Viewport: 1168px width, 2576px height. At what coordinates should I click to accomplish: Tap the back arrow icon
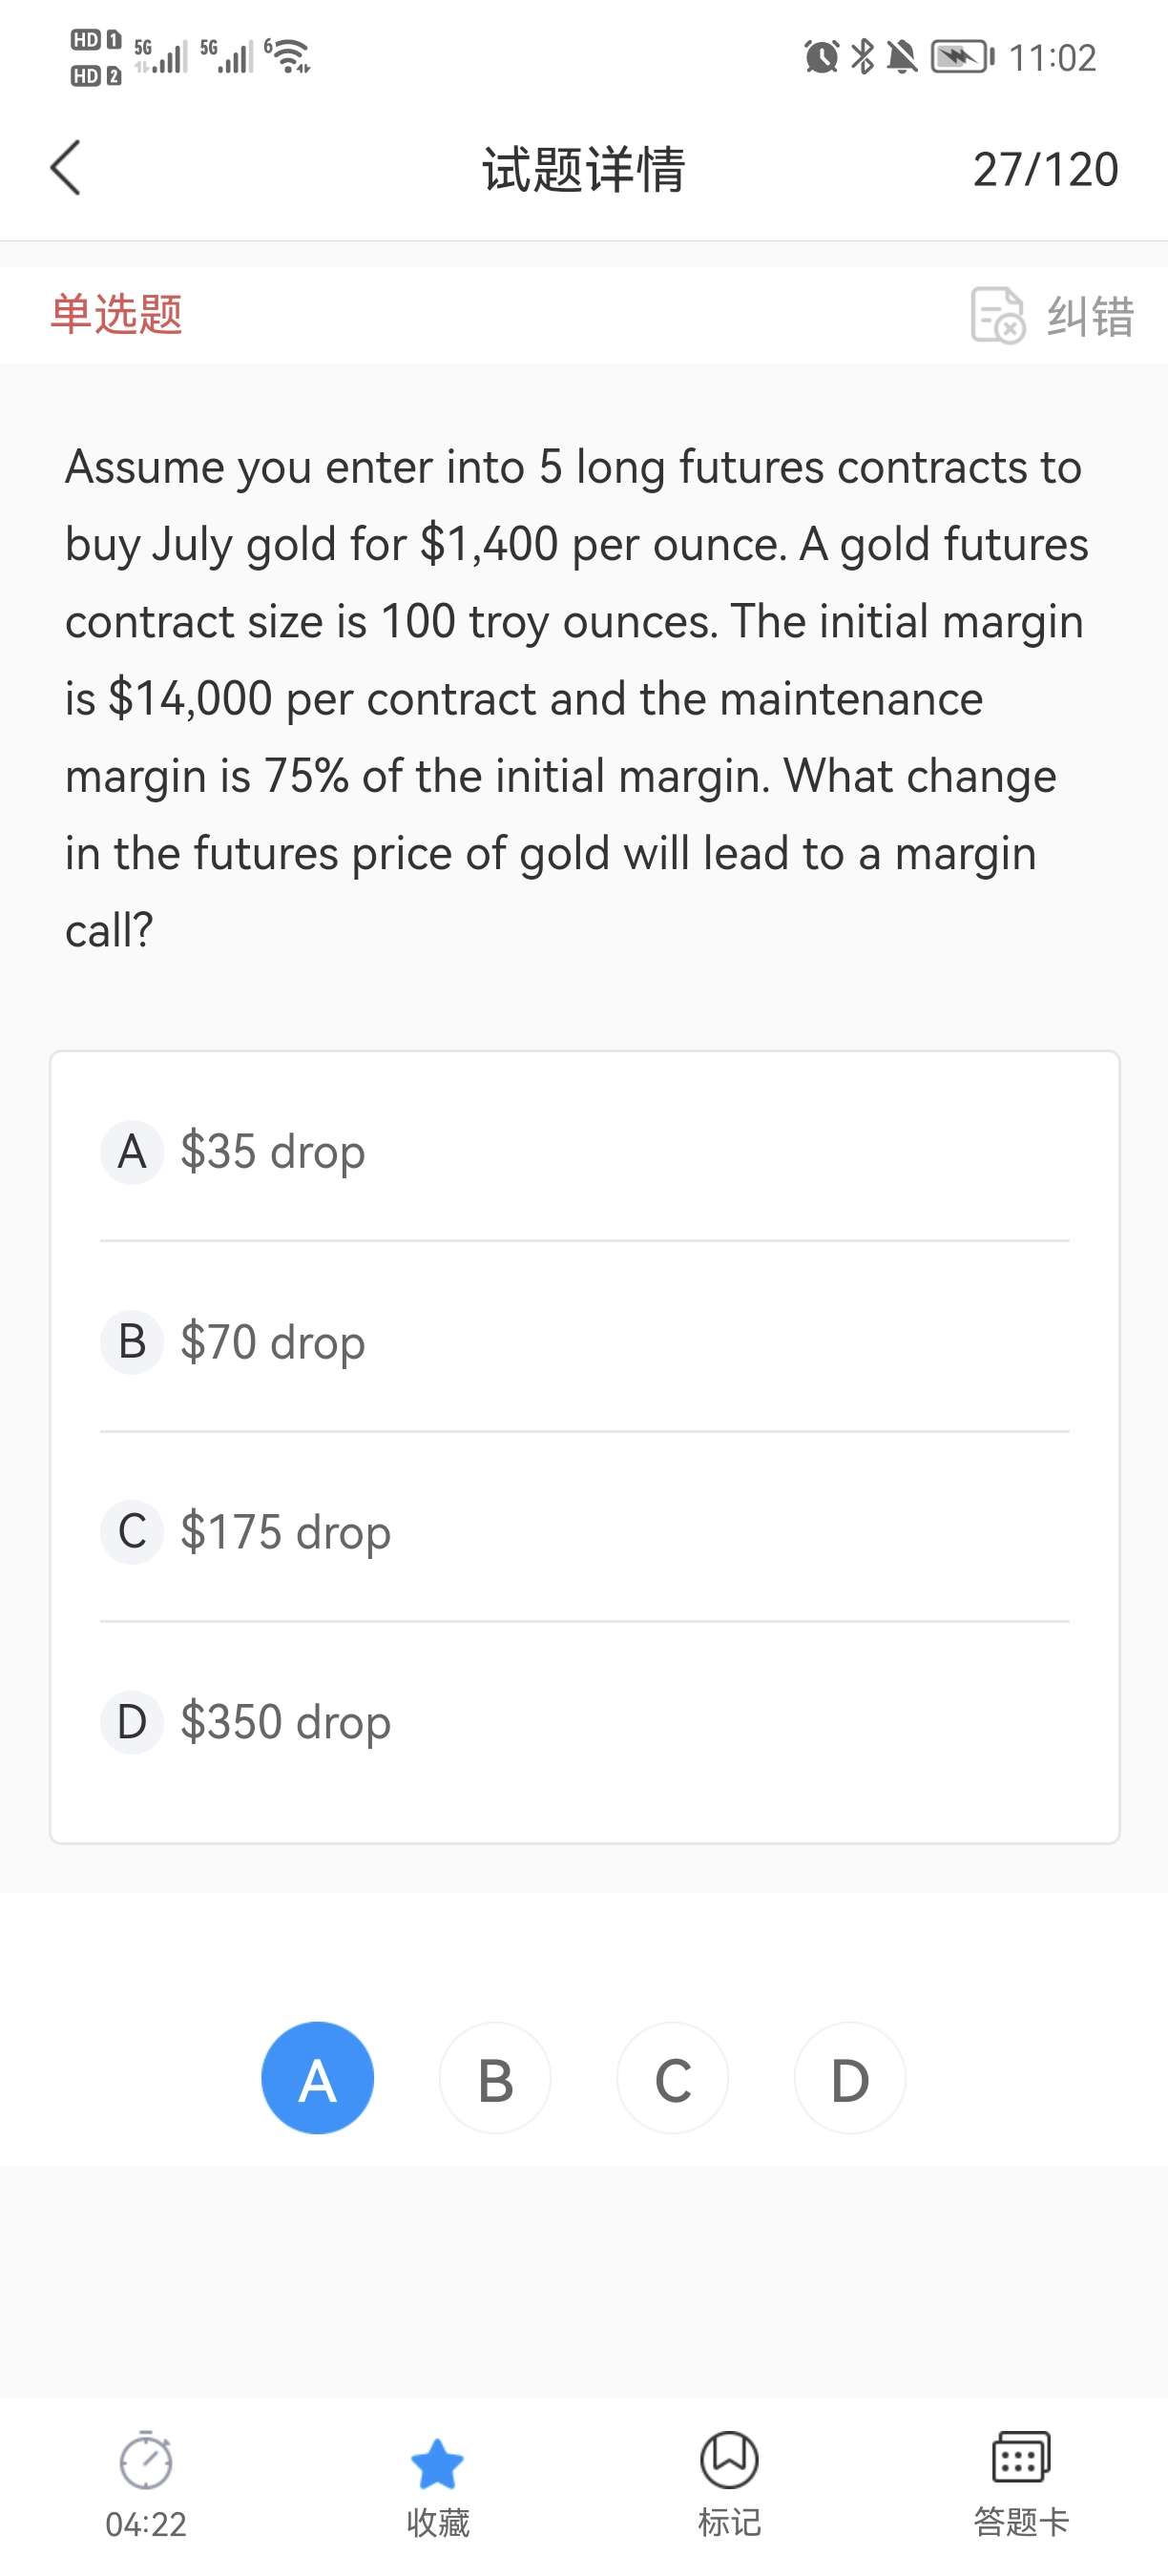point(66,168)
